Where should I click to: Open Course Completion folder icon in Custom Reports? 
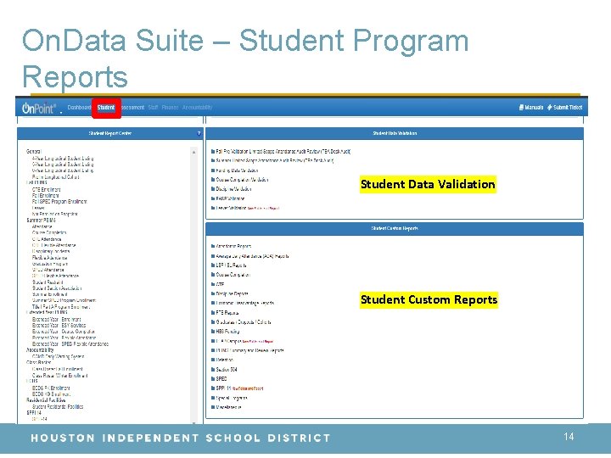pyautogui.click(x=213, y=275)
